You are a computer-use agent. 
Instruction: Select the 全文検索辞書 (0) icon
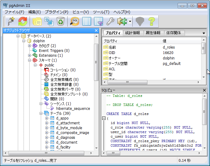pyautogui.click(x=47, y=85)
